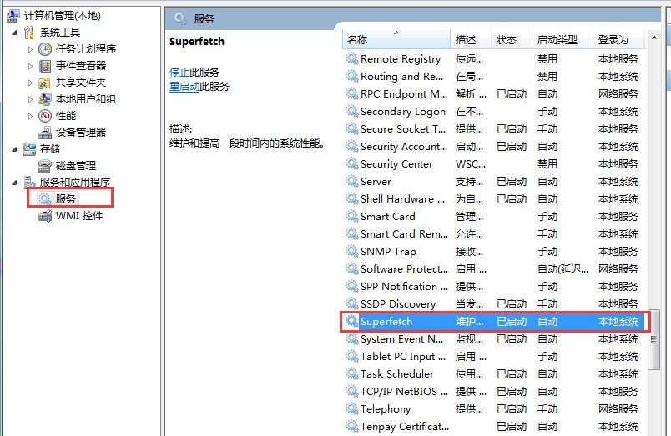Sort by the 描述 column header
Screen dimensions: 671x436
pyautogui.click(x=471, y=40)
